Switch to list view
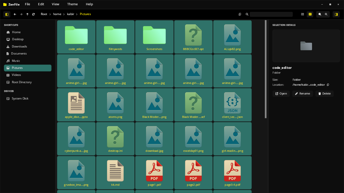344x193 pixels. (x=303, y=14)
